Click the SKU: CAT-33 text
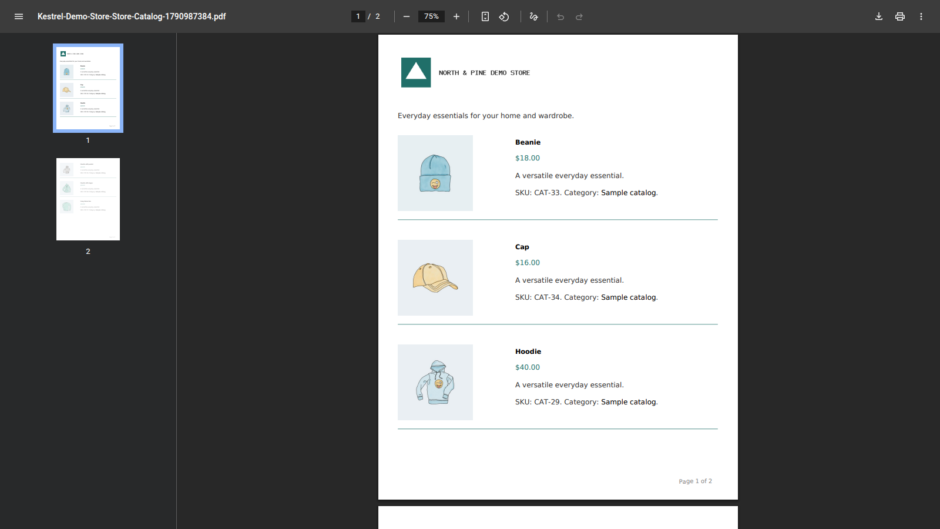 (x=538, y=193)
